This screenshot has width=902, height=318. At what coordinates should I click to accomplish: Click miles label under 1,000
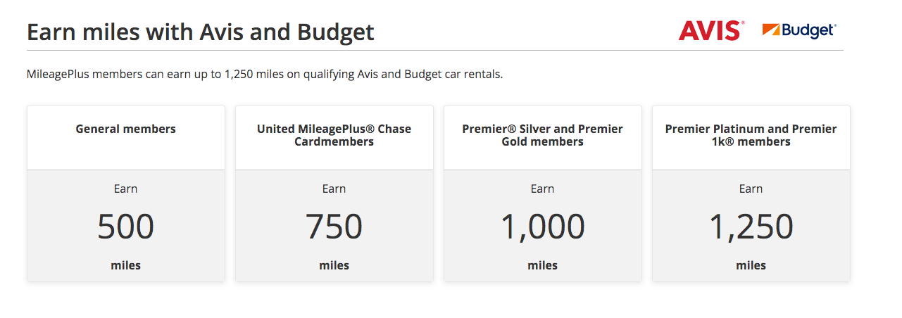click(x=542, y=265)
